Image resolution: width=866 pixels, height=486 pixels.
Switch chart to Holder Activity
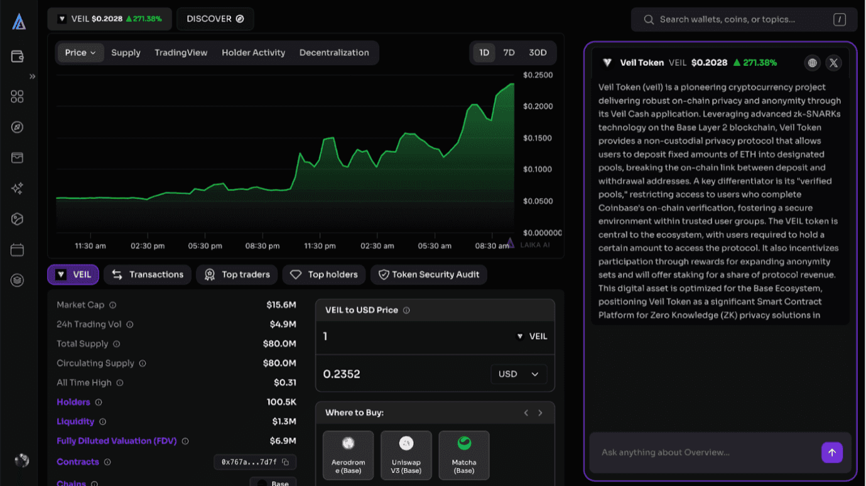pyautogui.click(x=253, y=53)
